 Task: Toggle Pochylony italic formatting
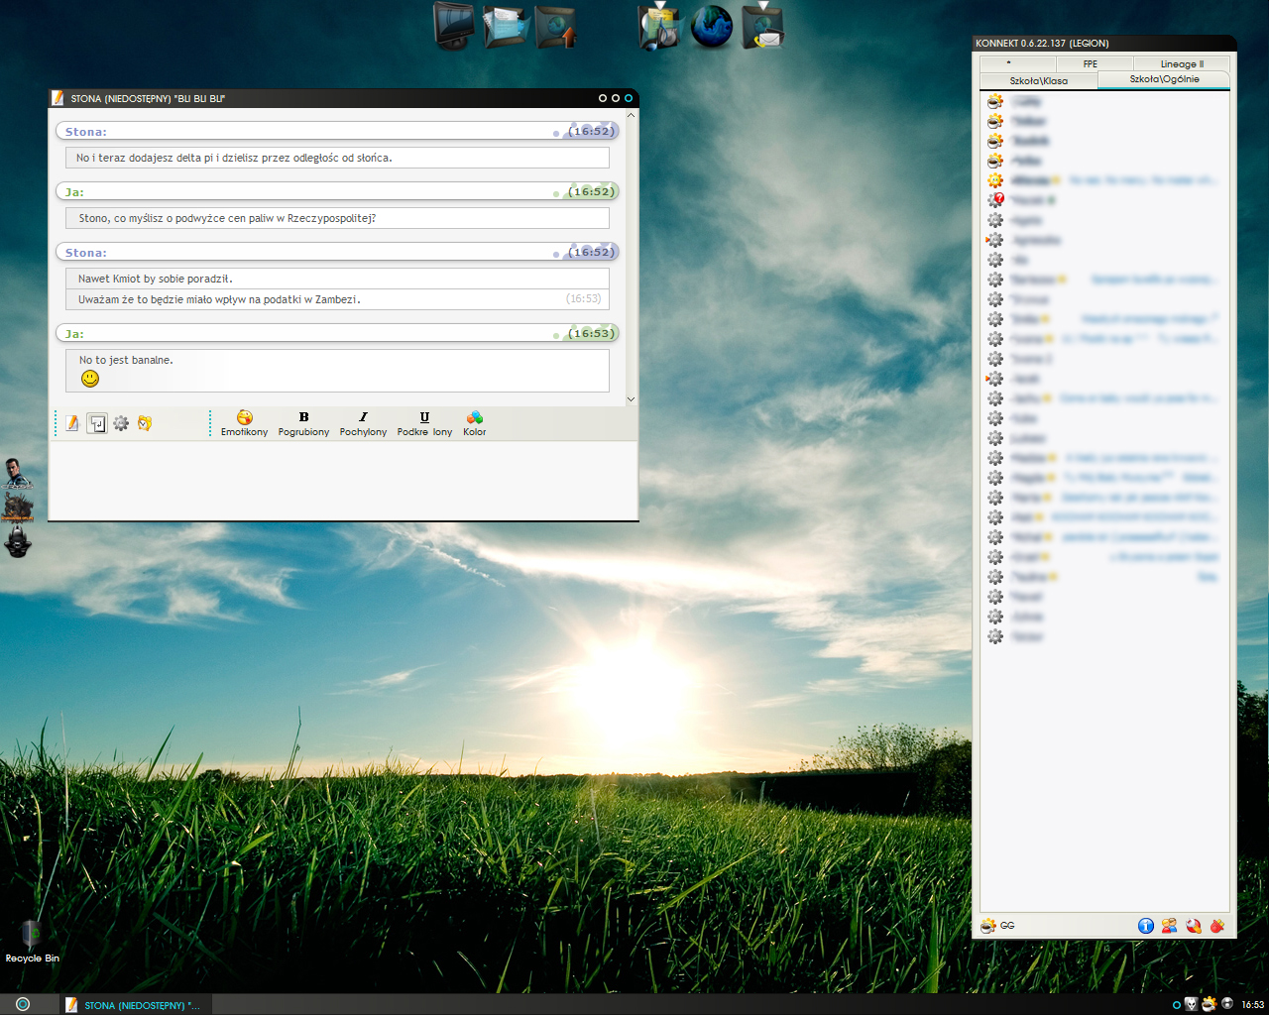pyautogui.click(x=363, y=423)
